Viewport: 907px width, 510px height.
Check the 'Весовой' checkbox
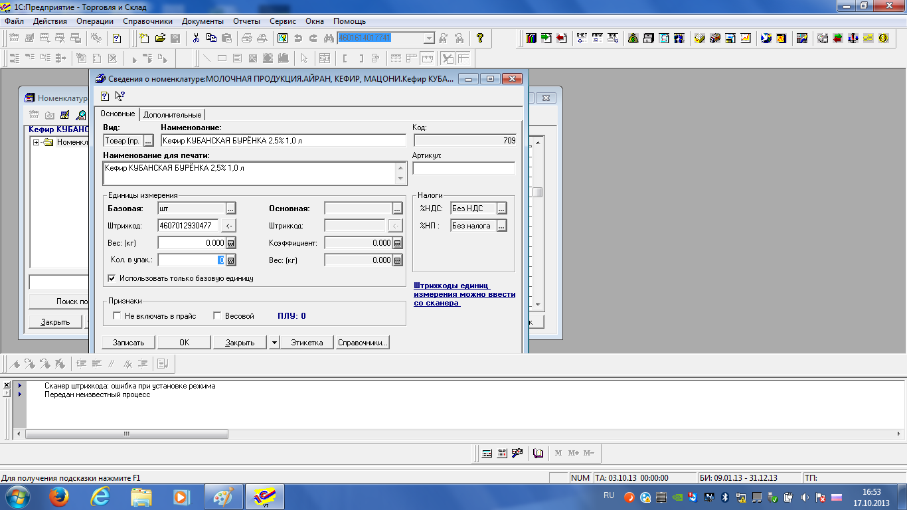tap(217, 316)
